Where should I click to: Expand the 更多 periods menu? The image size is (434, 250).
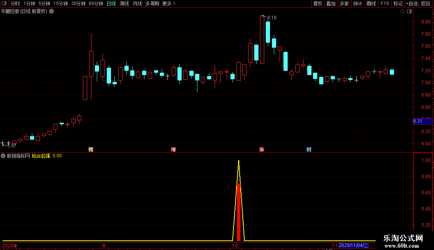(169, 3)
